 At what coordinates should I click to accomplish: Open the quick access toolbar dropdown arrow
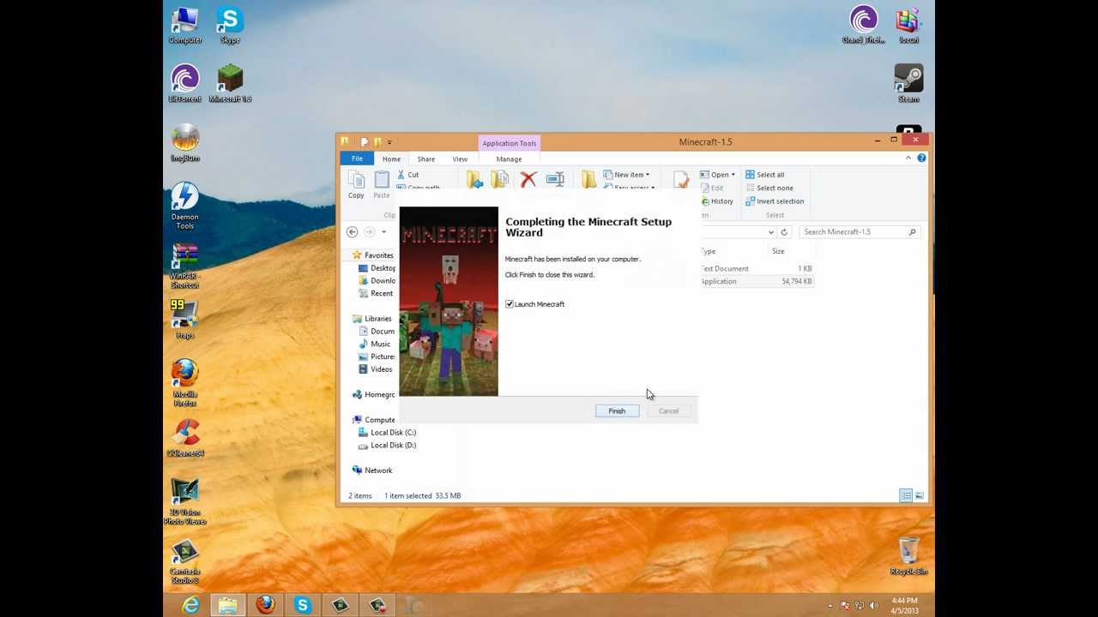pyautogui.click(x=389, y=142)
